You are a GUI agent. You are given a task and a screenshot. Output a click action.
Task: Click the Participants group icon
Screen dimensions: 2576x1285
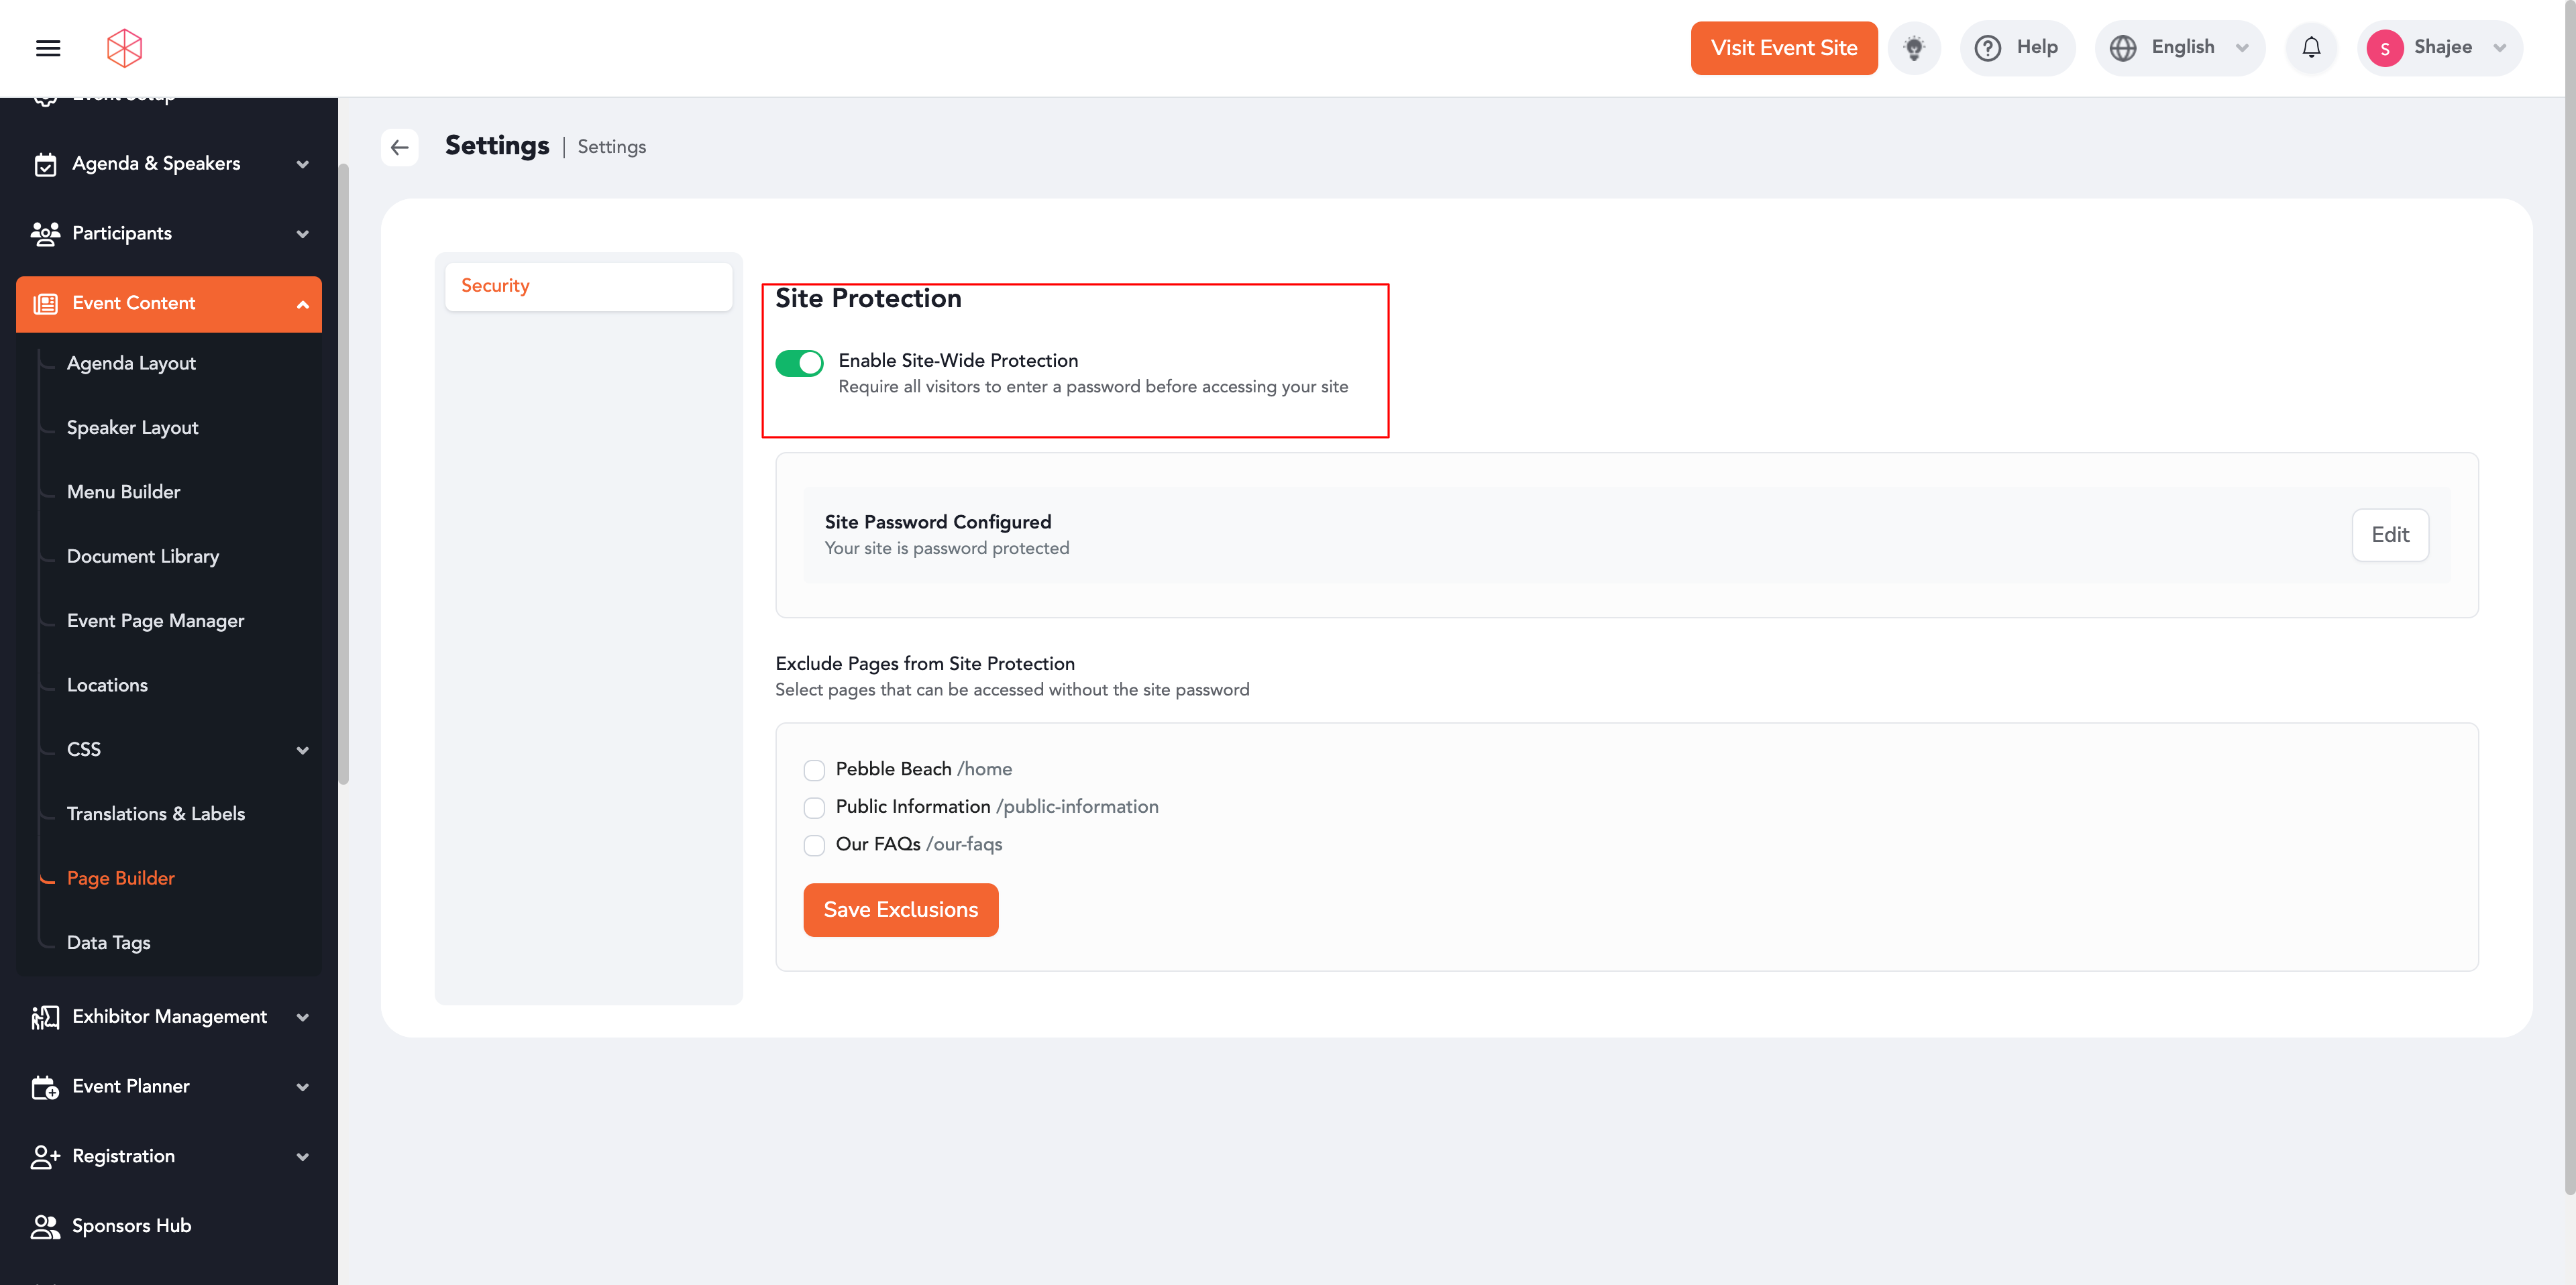point(45,234)
